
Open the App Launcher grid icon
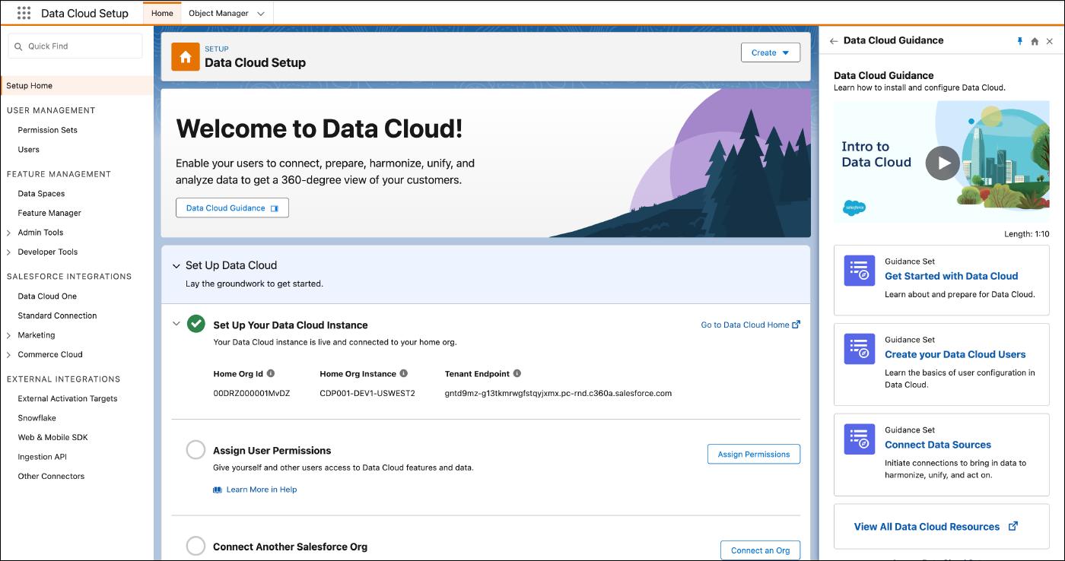click(x=24, y=13)
